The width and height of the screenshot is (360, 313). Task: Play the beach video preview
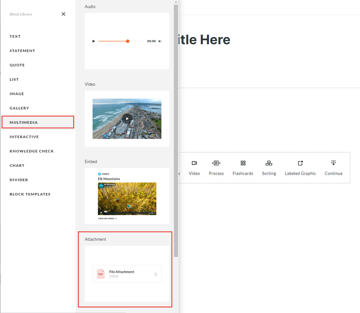127,119
